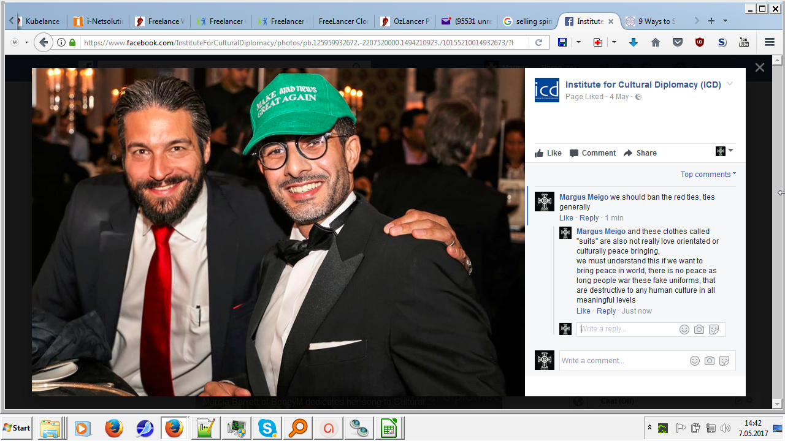Image resolution: width=785 pixels, height=441 pixels.
Task: Open the orange magnifier search taskbar app
Action: [298, 428]
